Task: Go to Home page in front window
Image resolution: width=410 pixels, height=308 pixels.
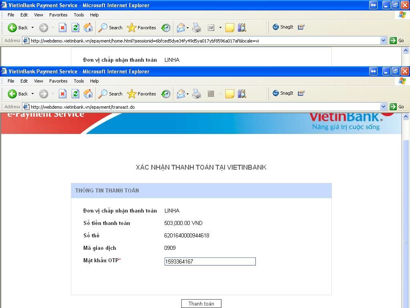Action: (88, 94)
